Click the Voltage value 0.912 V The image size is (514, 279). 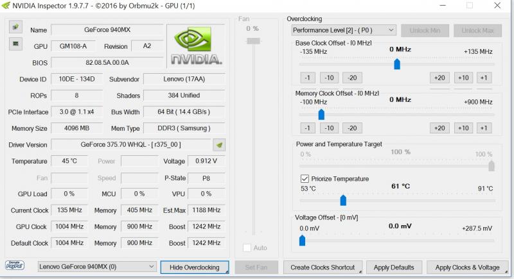pyautogui.click(x=206, y=161)
